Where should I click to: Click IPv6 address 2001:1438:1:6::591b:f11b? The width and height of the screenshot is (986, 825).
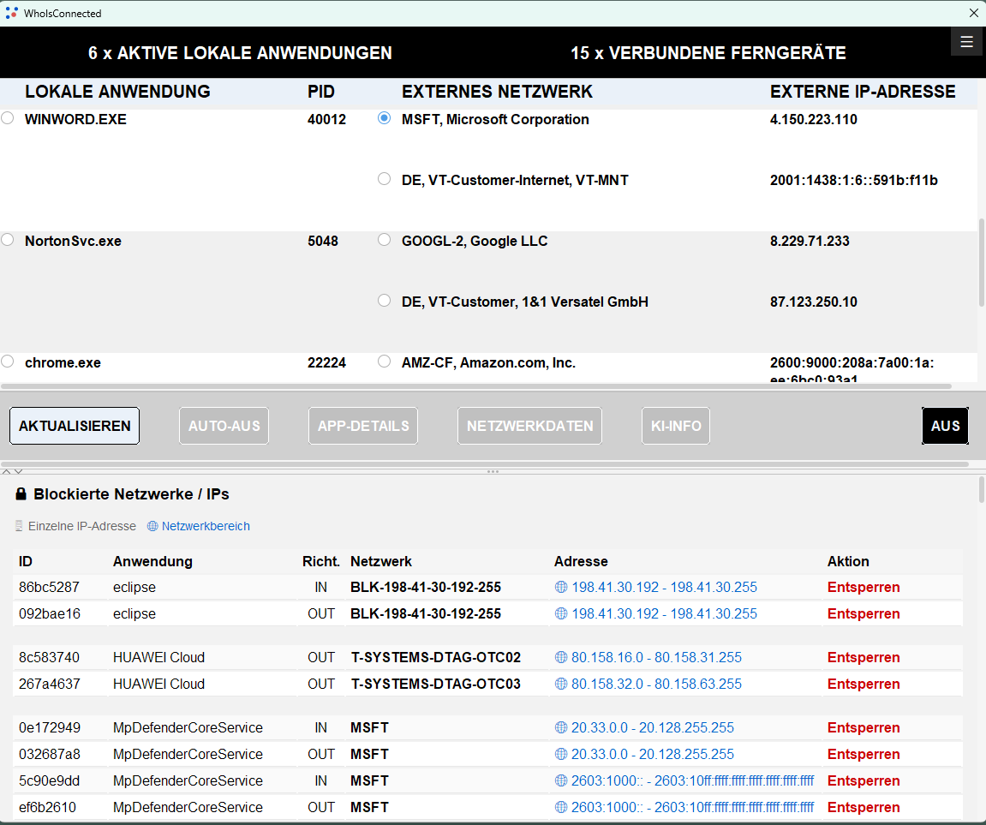(x=853, y=181)
